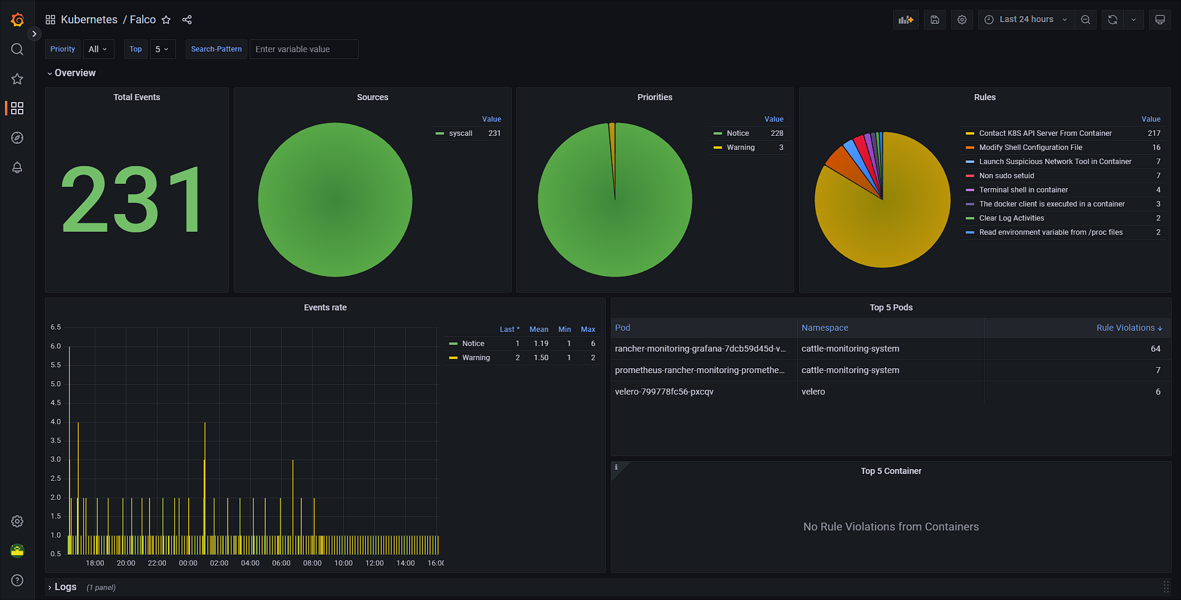Focus the Search-Pattern variable input
The width and height of the screenshot is (1181, 600).
pyautogui.click(x=304, y=49)
